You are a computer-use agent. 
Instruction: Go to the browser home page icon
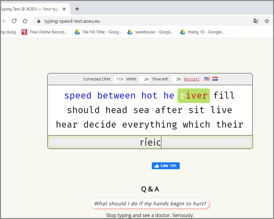coord(25,21)
